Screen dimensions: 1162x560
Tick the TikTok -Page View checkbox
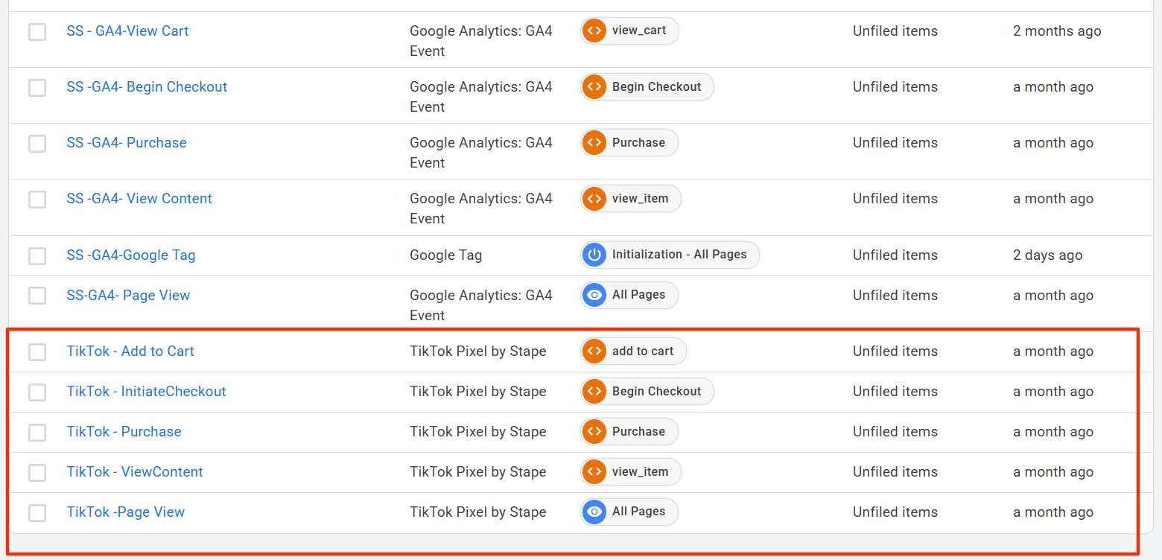pyautogui.click(x=37, y=512)
